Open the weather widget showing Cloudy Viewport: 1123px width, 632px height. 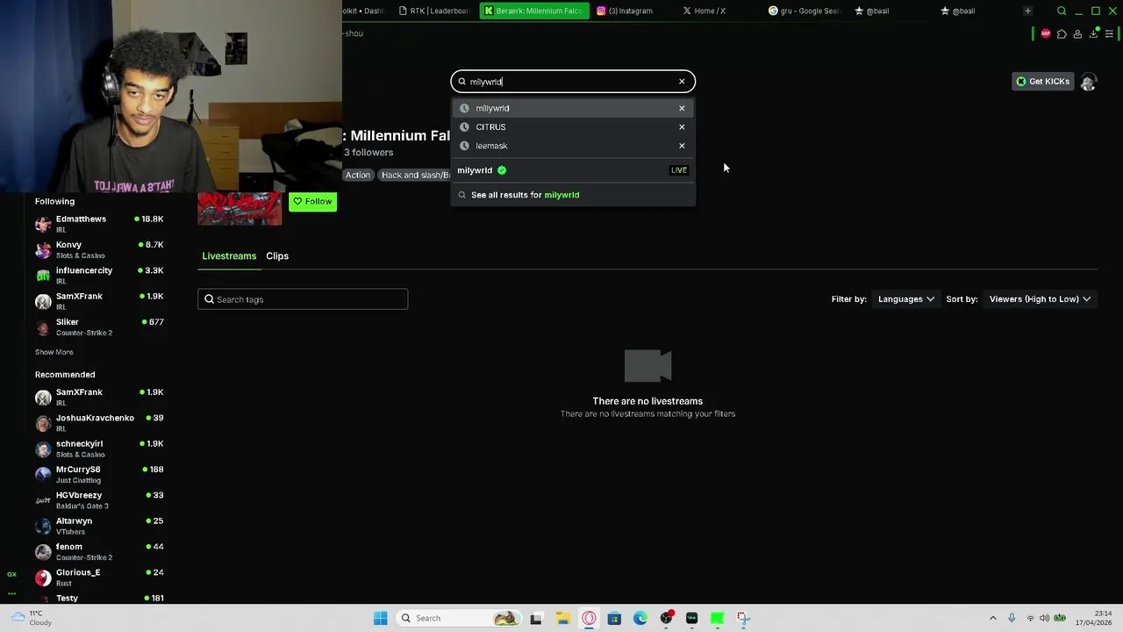coord(31,618)
